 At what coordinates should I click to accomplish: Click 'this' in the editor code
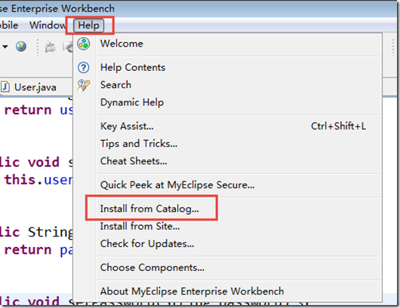pos(20,180)
